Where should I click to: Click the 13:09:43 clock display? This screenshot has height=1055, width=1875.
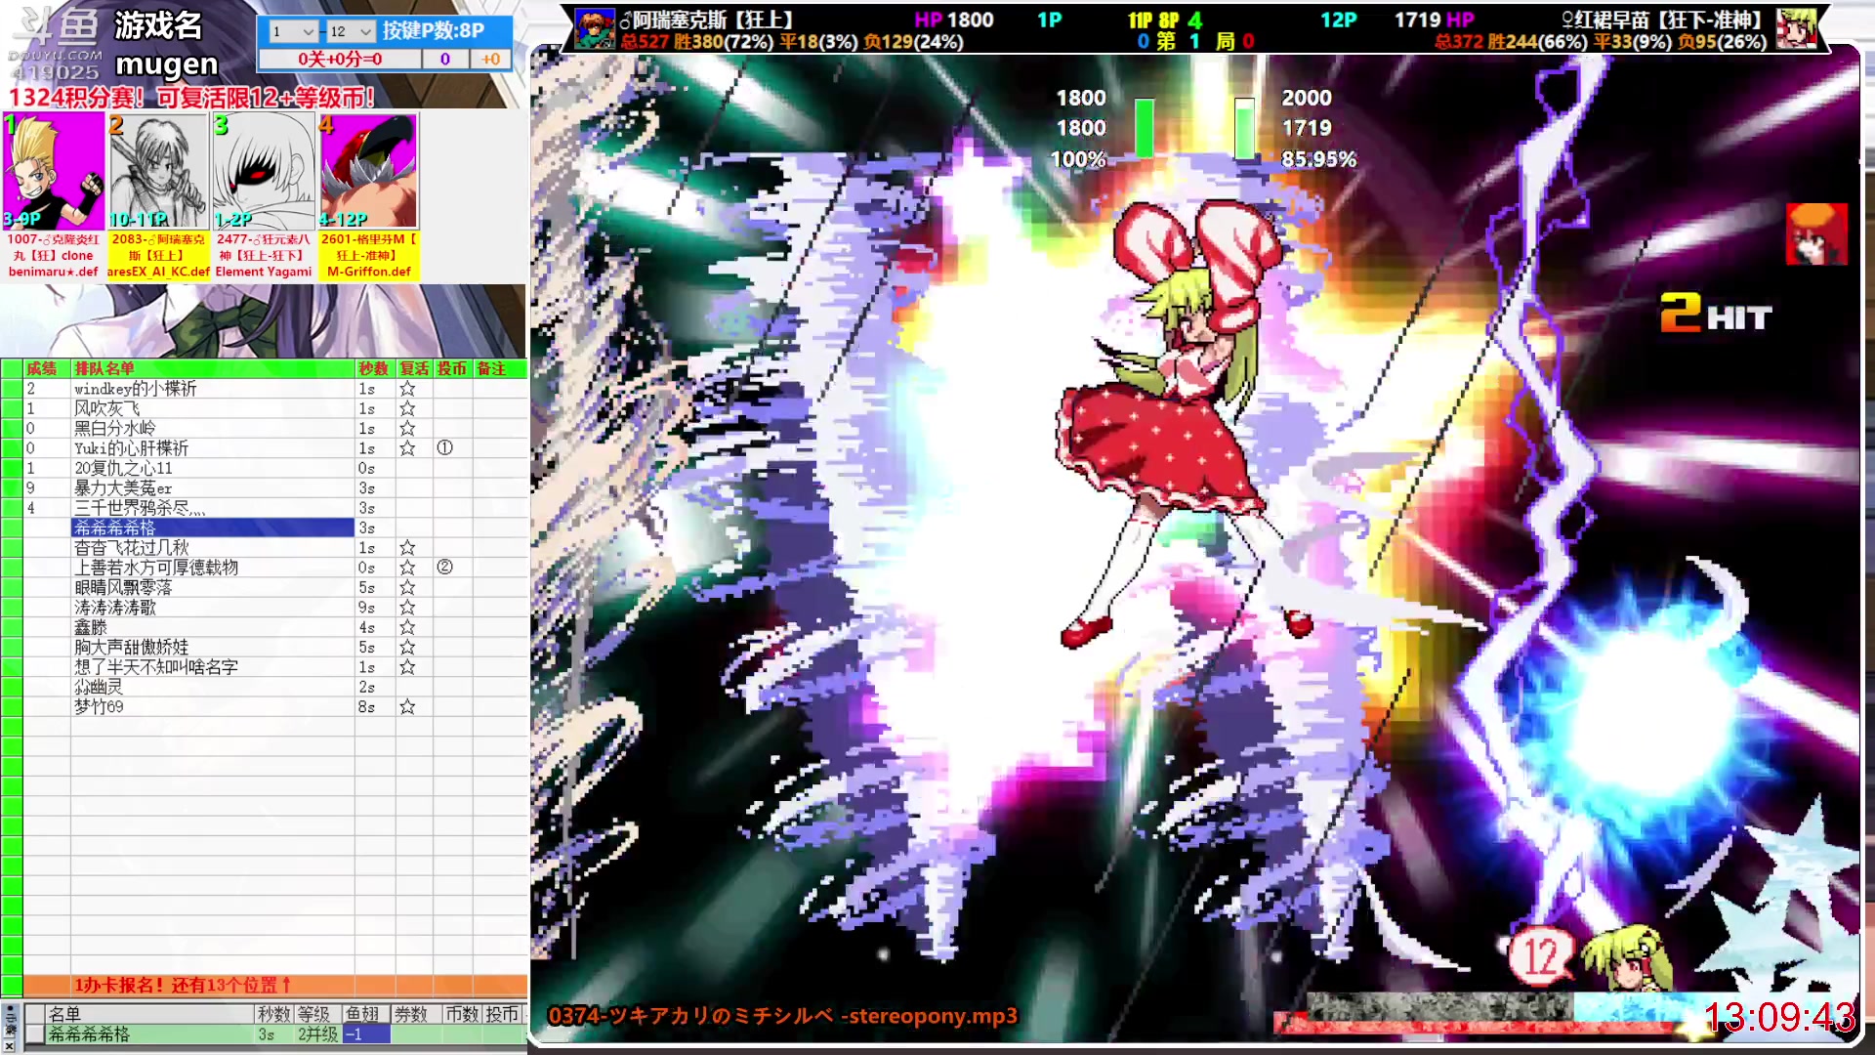pyautogui.click(x=1779, y=1017)
